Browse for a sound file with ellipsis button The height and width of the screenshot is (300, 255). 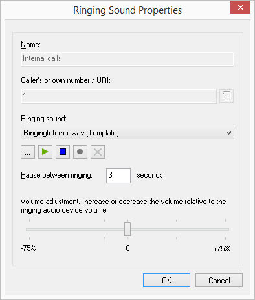pos(28,152)
